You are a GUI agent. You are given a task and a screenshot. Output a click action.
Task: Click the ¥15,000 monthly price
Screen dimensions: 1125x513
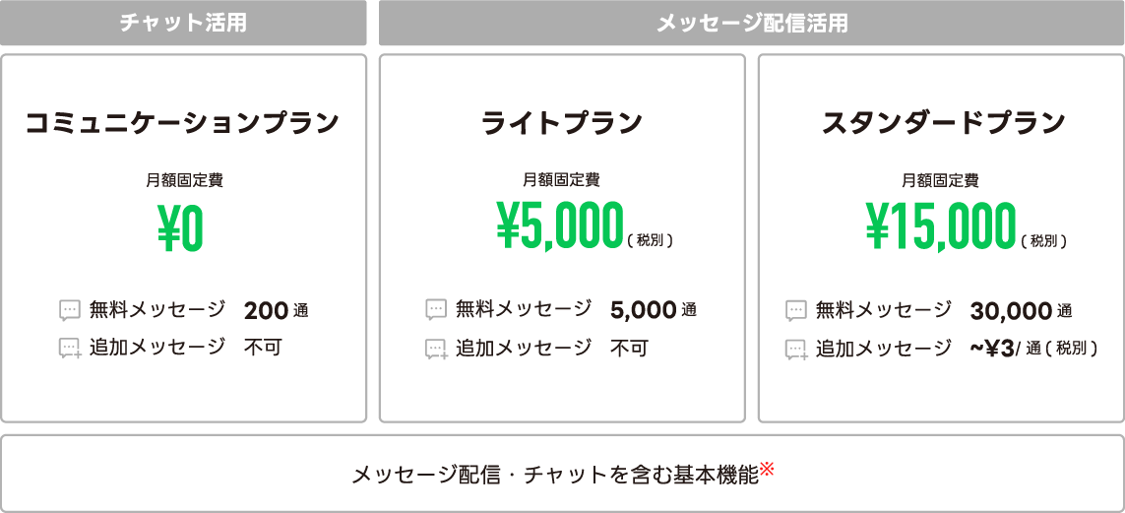940,227
